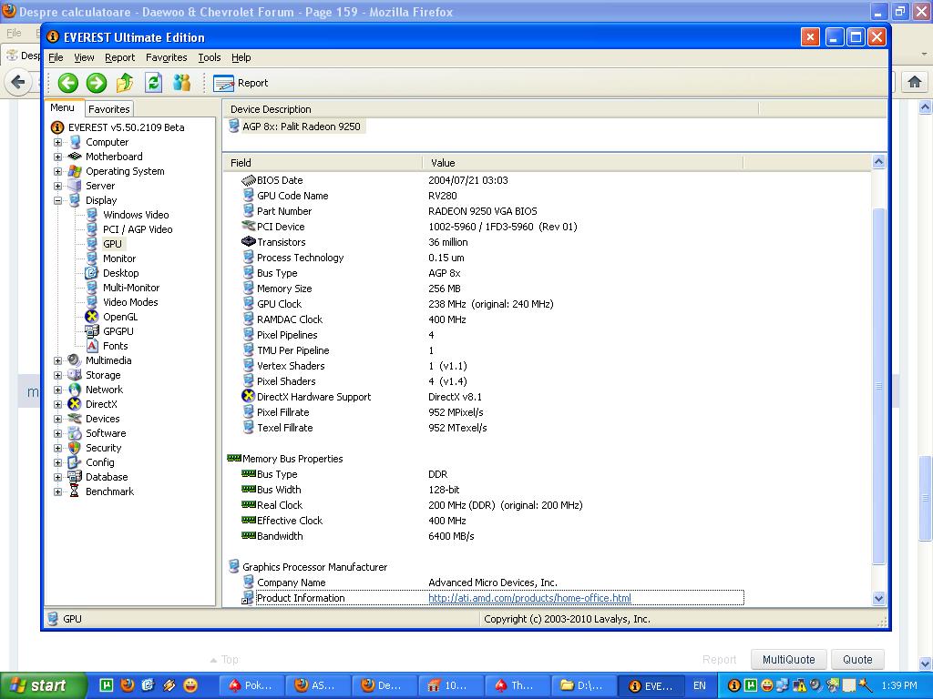Expand the Multimedia tree node

tap(57, 360)
